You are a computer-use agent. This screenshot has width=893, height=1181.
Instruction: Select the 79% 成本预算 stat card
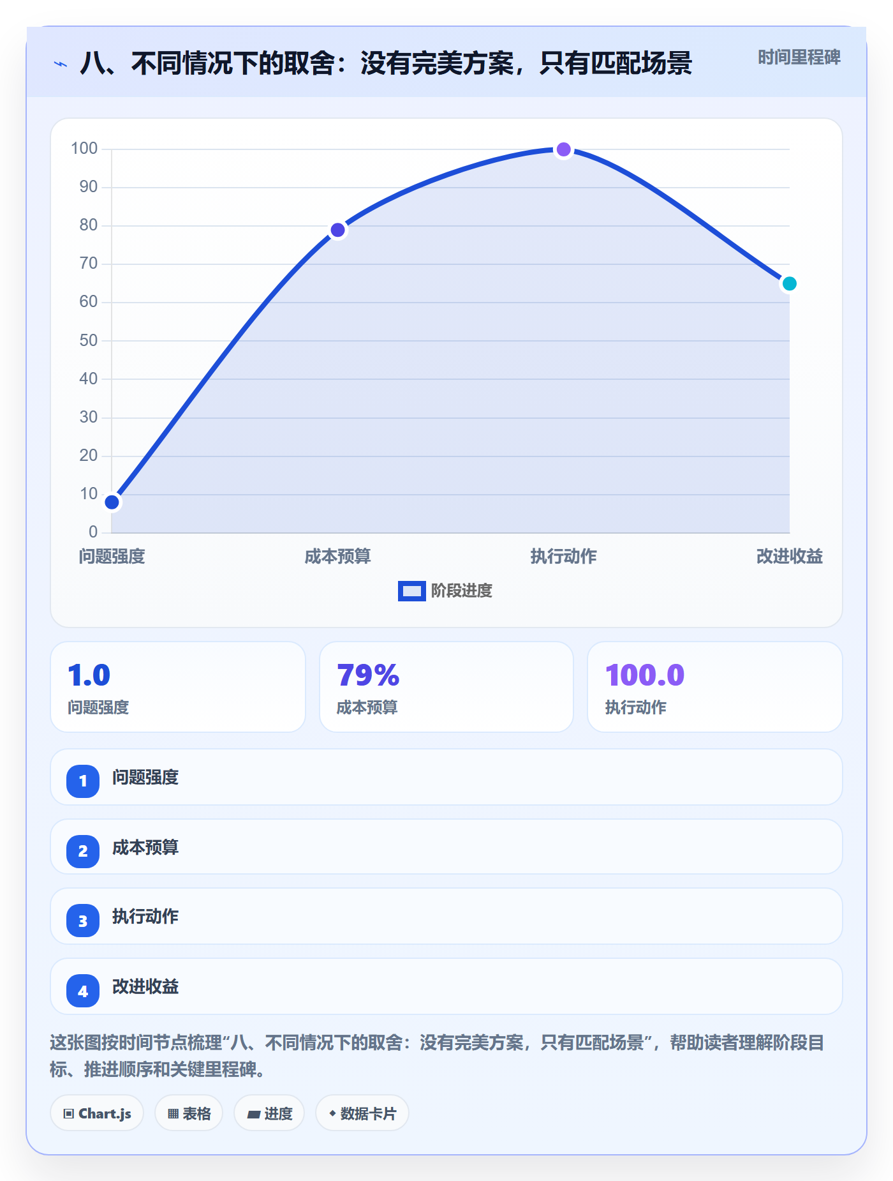[447, 687]
